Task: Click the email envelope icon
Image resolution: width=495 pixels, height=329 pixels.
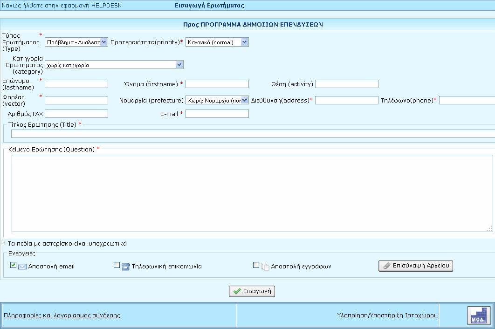Action: tap(22, 267)
